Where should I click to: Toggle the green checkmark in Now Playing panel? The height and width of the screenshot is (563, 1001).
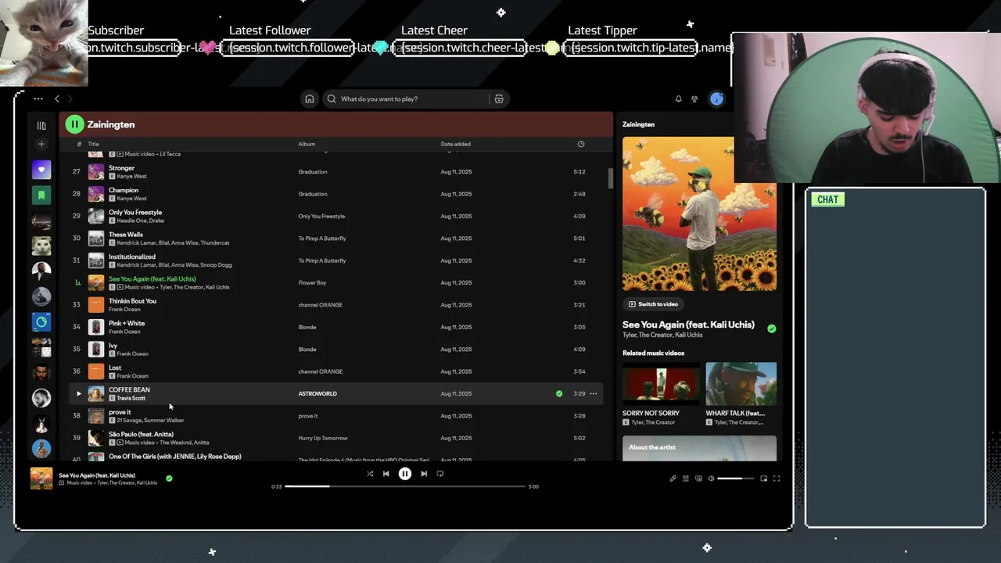click(x=772, y=328)
